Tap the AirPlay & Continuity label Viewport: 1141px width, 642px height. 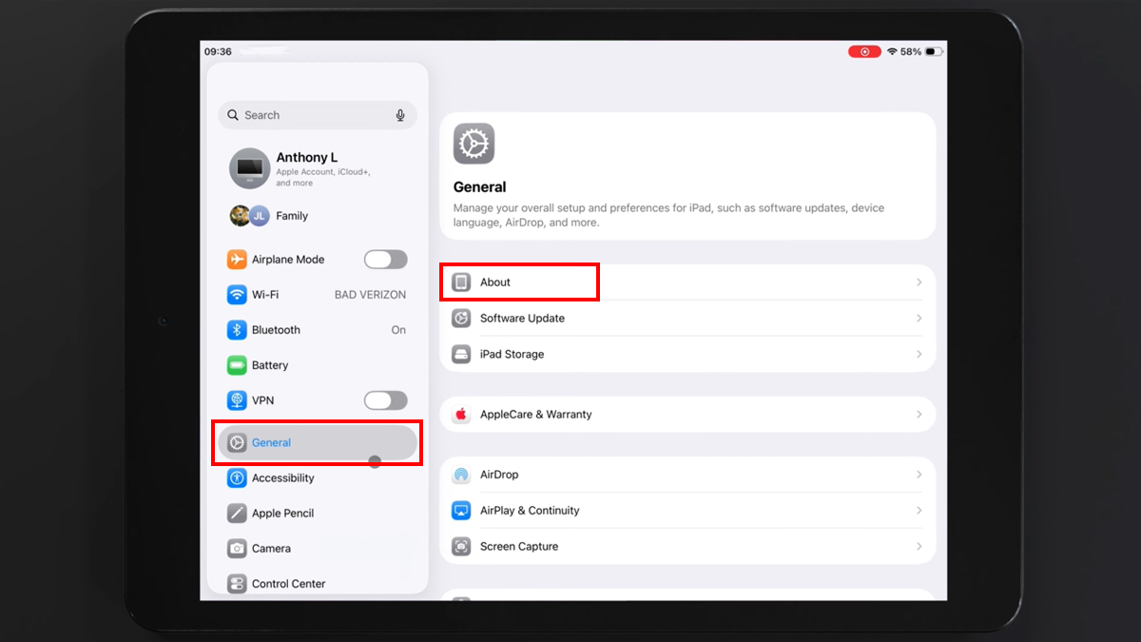(530, 511)
